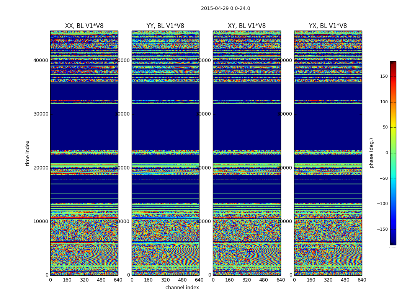402x306 pixels.
Task: Click the 30000 y-tick of XX plot
Action: (41, 114)
